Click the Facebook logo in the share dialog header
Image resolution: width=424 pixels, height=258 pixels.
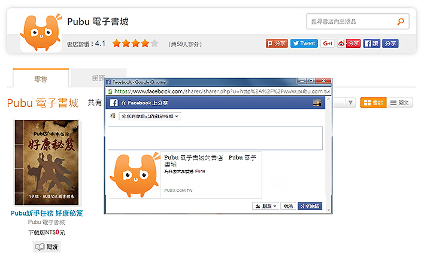click(x=114, y=103)
